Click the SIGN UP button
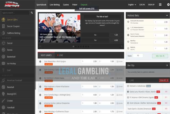The image size is (170, 114). (151, 5)
